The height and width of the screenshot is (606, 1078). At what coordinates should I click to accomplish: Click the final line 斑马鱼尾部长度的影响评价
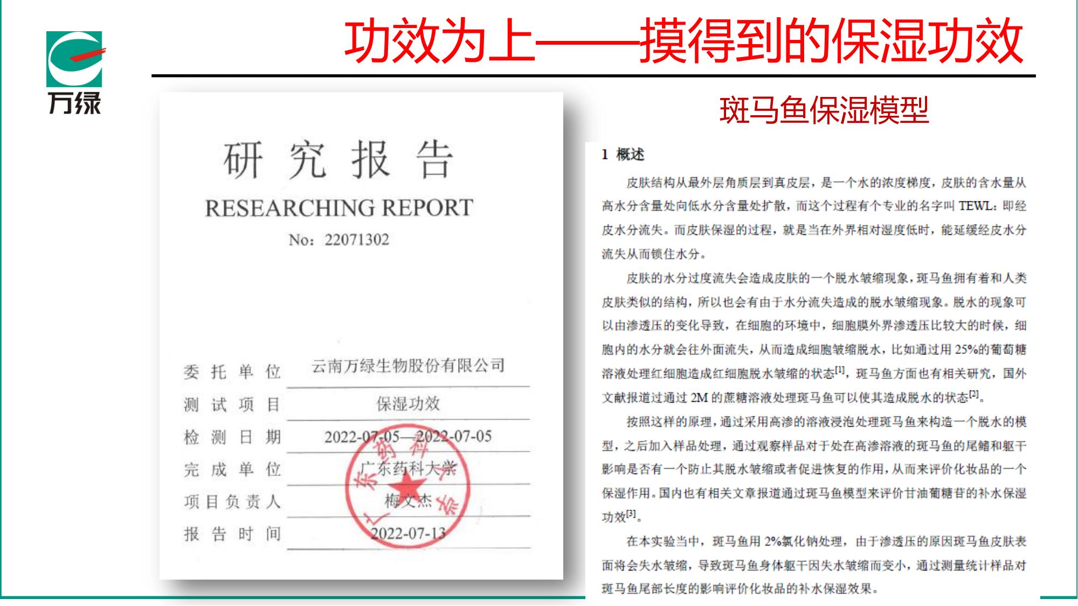click(x=740, y=589)
